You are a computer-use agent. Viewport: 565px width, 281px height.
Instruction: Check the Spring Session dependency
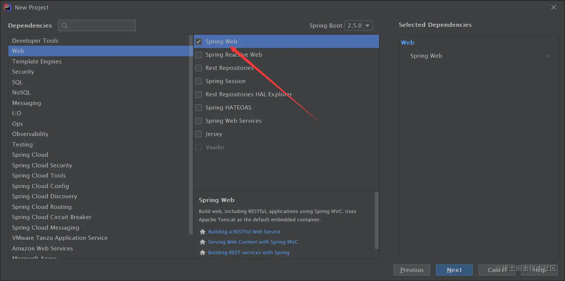pos(198,81)
